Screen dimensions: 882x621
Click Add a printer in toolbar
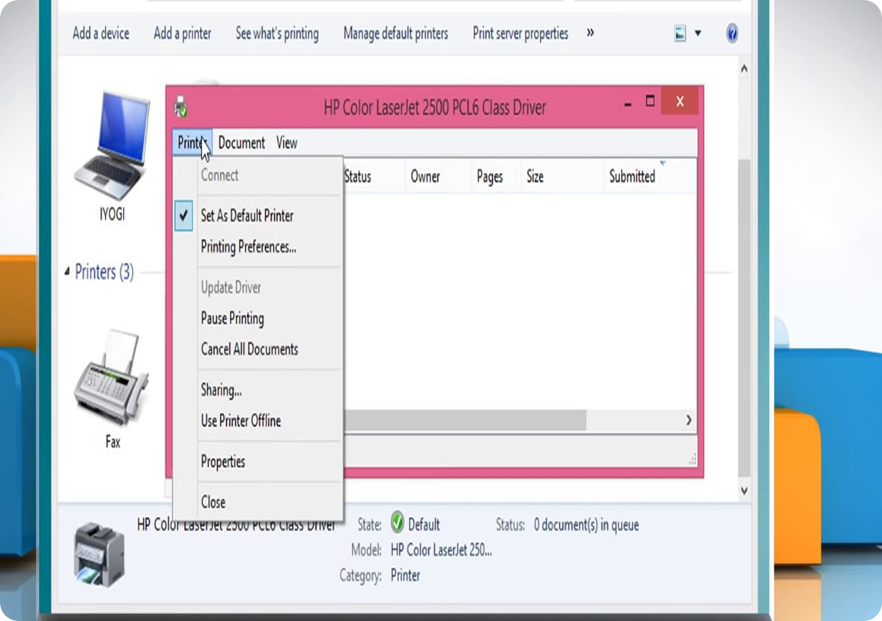[182, 34]
